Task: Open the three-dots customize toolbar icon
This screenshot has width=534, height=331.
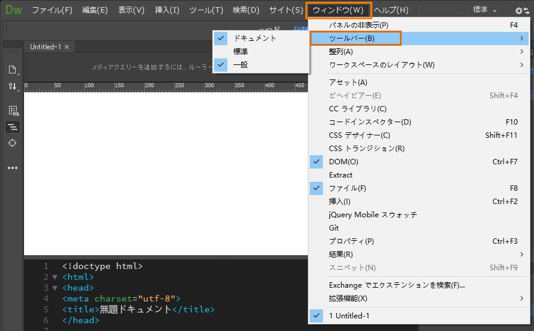Action: coord(13,168)
